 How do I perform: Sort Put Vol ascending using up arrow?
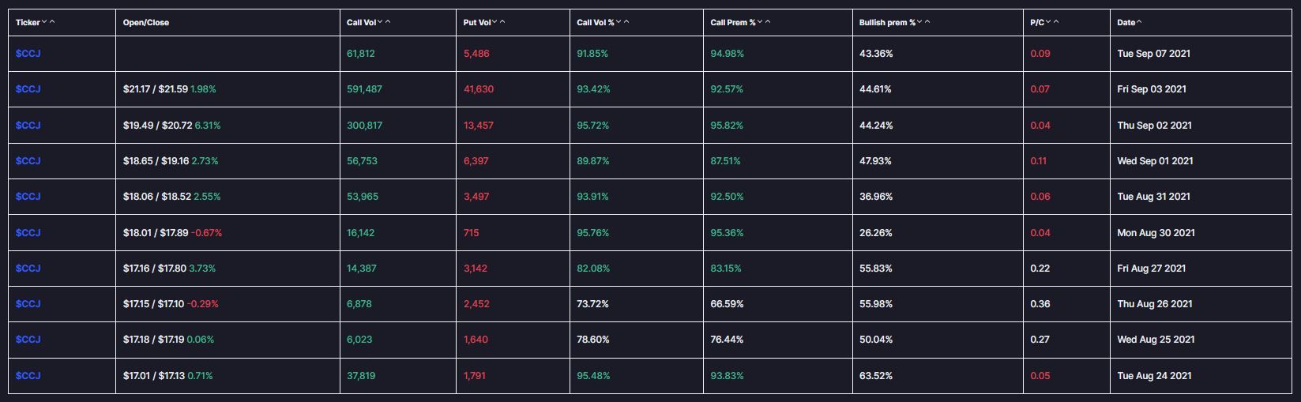point(502,22)
